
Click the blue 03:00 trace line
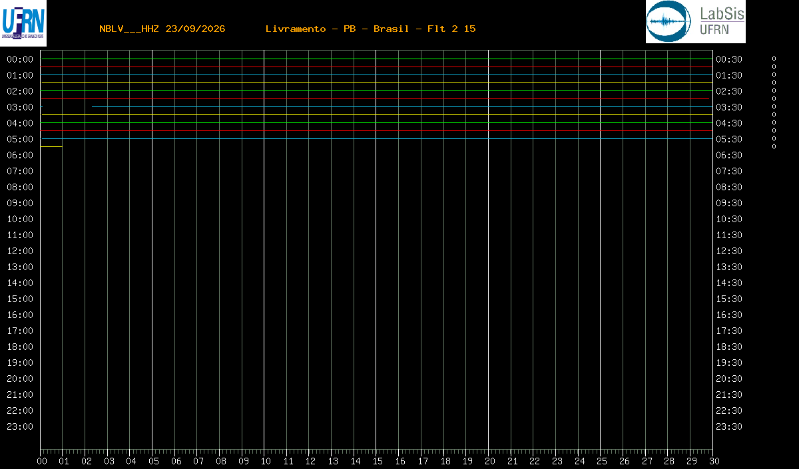point(402,106)
